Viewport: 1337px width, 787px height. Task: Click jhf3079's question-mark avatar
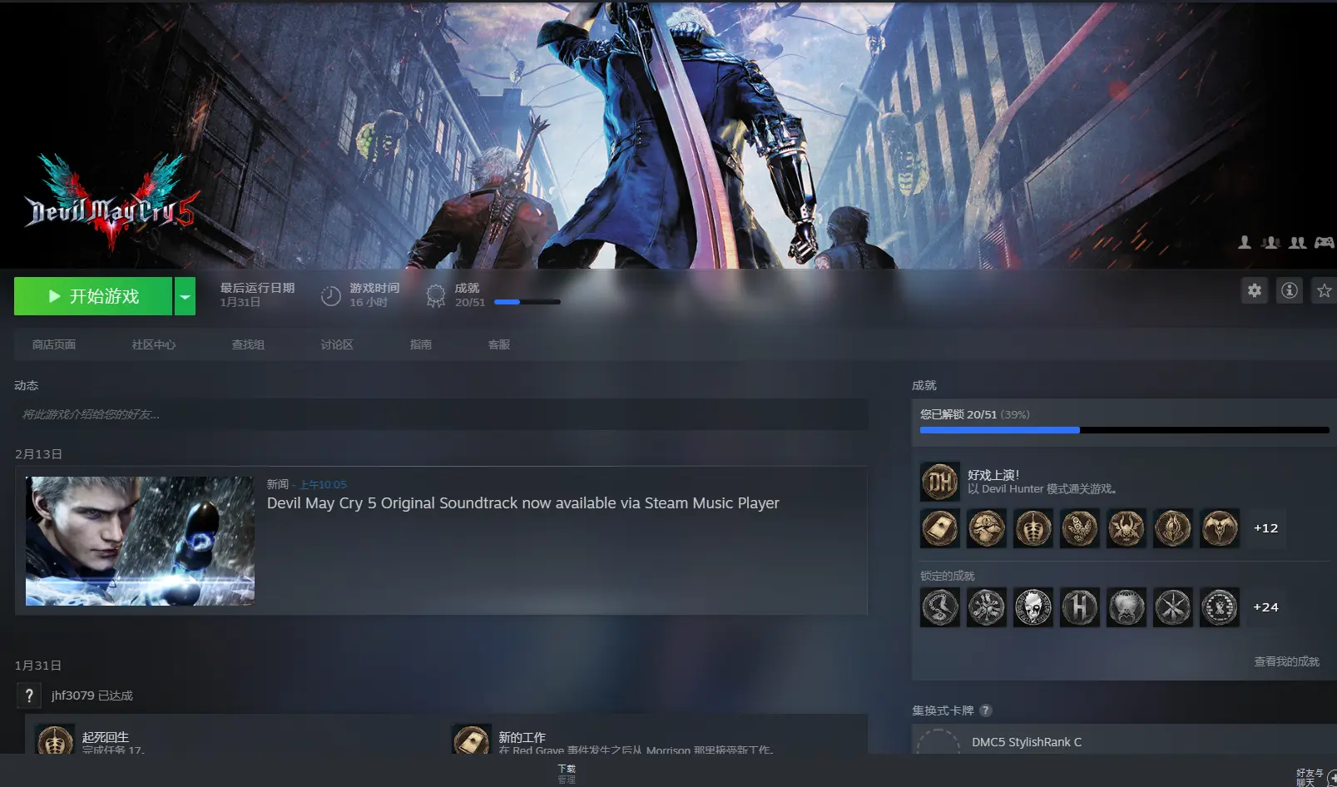click(x=29, y=695)
